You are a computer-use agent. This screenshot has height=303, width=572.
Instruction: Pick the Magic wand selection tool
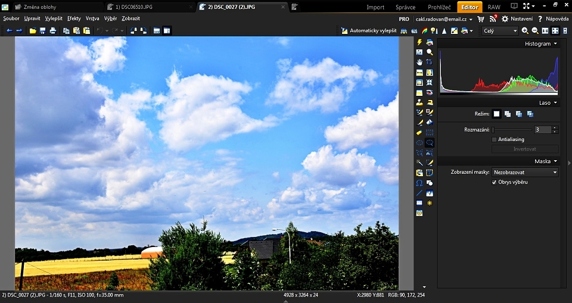click(419, 162)
